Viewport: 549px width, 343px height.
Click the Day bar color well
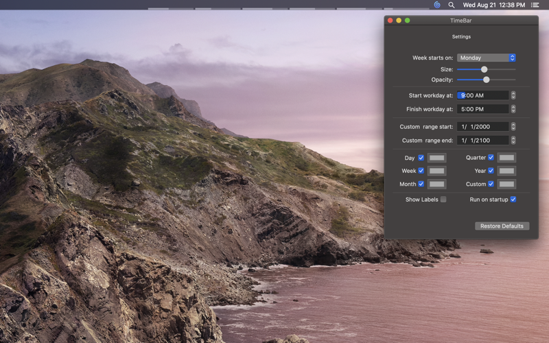[x=436, y=158]
